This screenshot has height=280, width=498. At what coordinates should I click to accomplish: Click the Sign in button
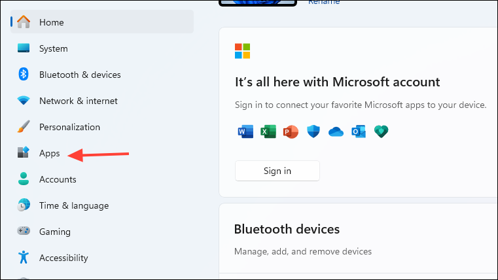[277, 171]
